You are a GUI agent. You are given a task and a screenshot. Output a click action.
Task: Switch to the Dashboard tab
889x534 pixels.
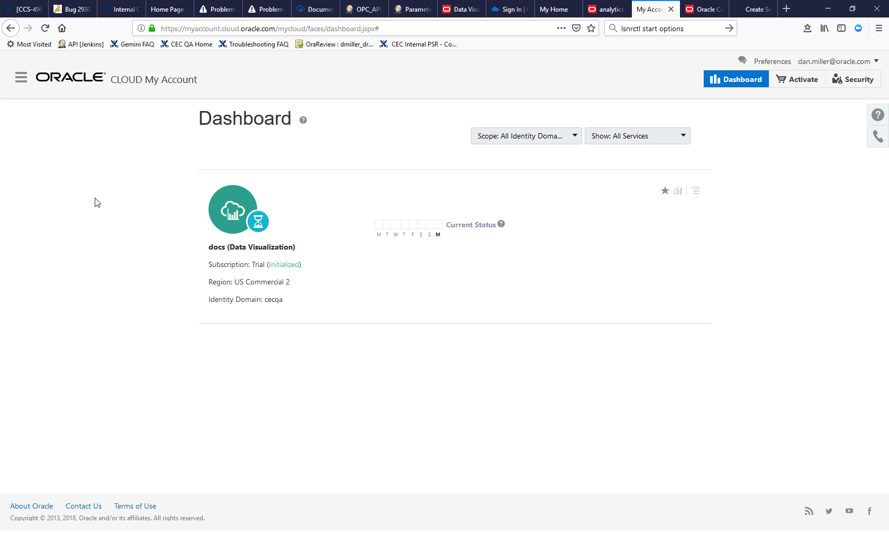(x=736, y=79)
